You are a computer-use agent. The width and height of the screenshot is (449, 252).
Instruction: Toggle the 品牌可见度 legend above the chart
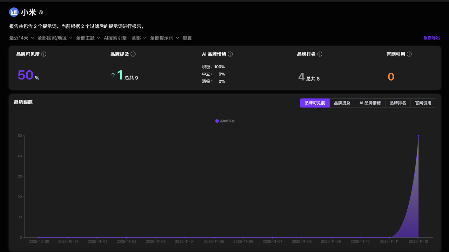tap(225, 121)
